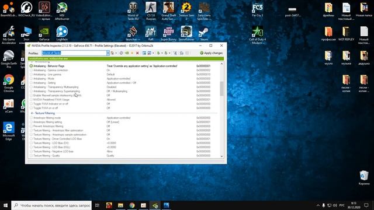This screenshot has width=374, height=210.
Task: Select the Call of Duty 4 desktop icon
Action: pyautogui.click(x=257, y=35)
